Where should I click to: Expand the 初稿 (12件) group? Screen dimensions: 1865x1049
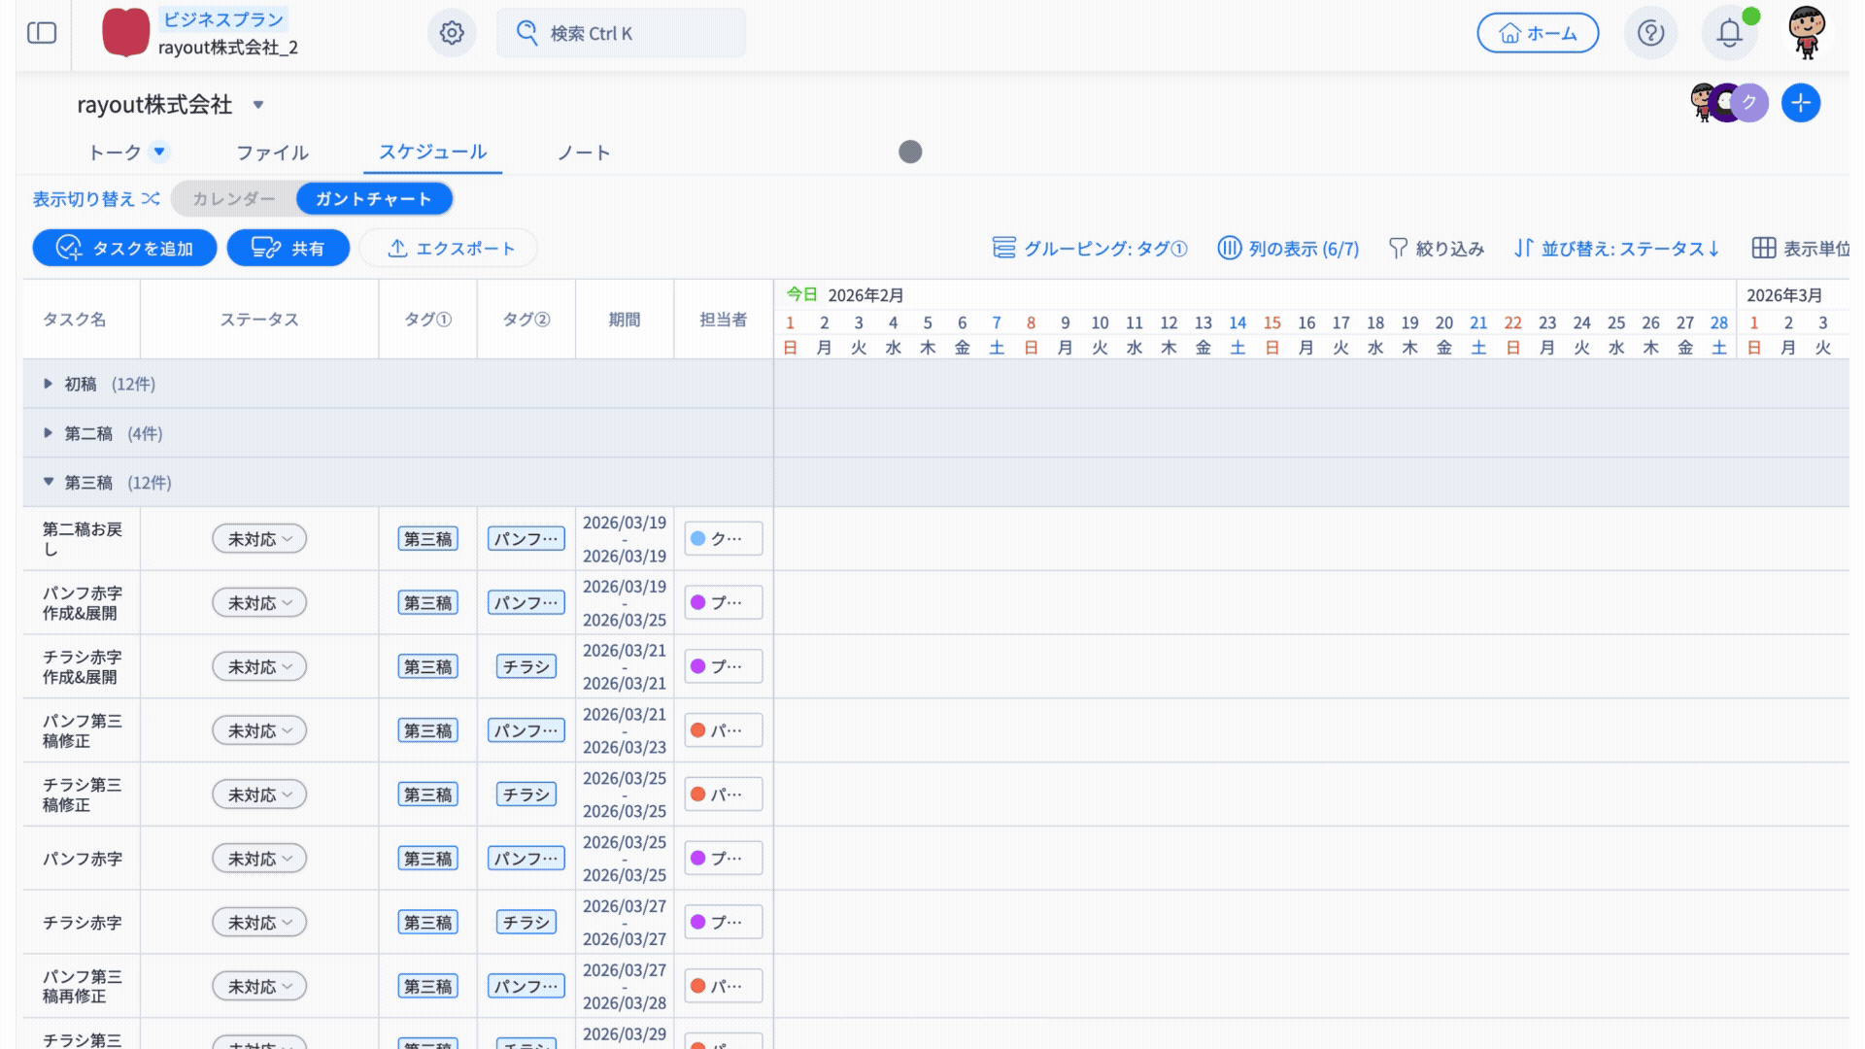pyautogui.click(x=49, y=385)
